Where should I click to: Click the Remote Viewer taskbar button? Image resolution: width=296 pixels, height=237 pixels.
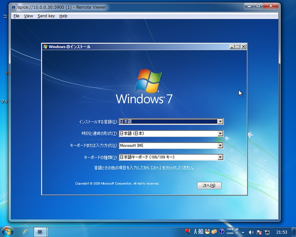[x=40, y=232]
